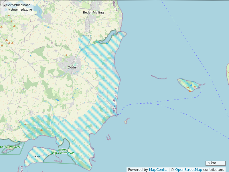Click the Odder town label
The height and width of the screenshot is (172, 229).
click(72, 67)
